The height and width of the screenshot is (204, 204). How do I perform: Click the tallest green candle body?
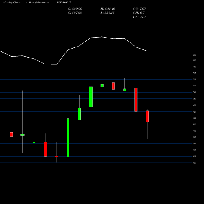(68, 137)
